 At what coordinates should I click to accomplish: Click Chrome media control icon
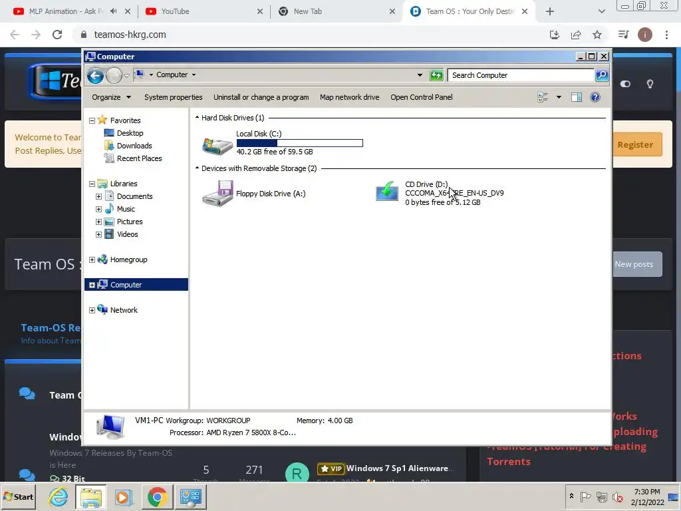coord(623,35)
